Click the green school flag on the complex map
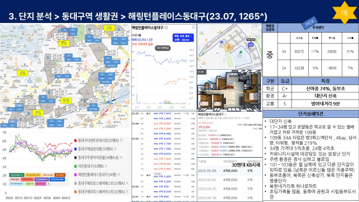Screen dimensions: 359x202 [x=240, y=52]
